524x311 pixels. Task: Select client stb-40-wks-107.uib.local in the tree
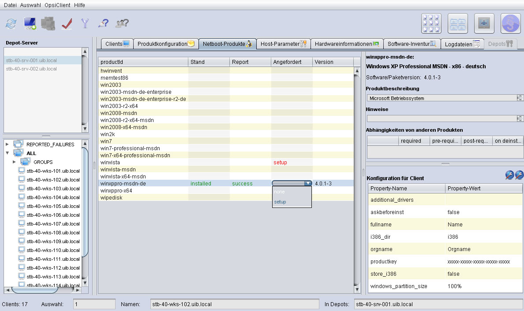[x=53, y=224]
